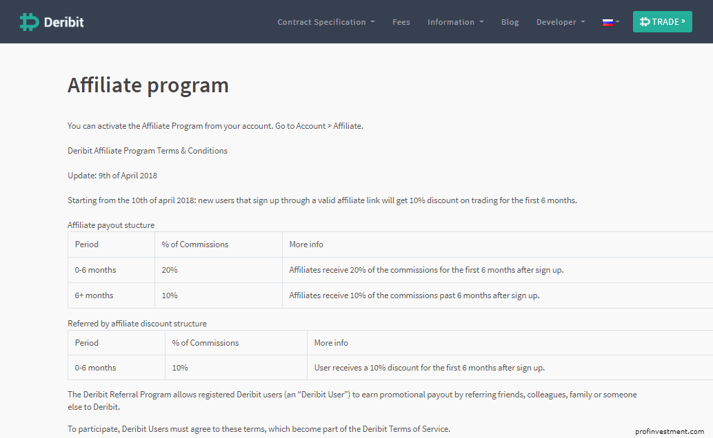Click the 'Deribit Affiliate Program Terms & Conditions' line
This screenshot has width=713, height=438.
(x=148, y=151)
